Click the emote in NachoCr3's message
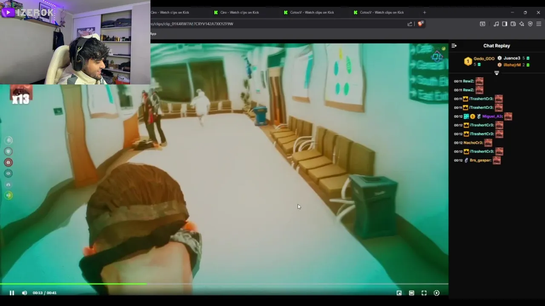The image size is (545, 306). [x=488, y=143]
